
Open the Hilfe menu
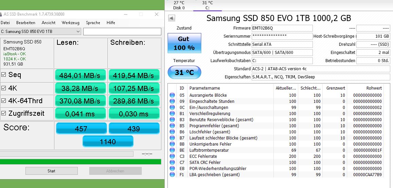[111, 23]
